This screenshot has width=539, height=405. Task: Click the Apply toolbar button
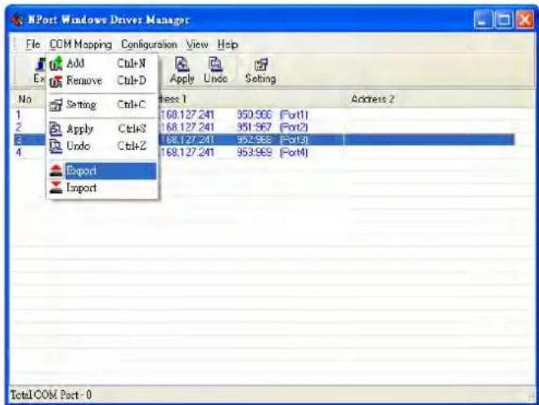point(182,70)
